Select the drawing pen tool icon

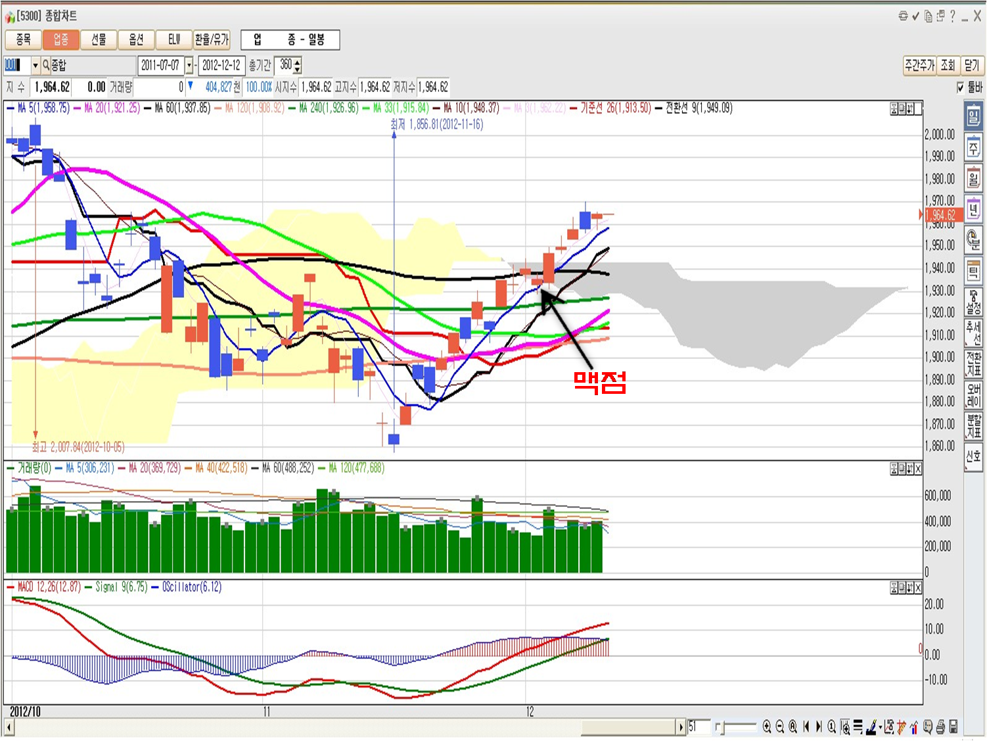click(871, 727)
